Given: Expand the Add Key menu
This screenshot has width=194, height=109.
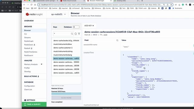Looking at the screenshot, I should click(89, 26).
